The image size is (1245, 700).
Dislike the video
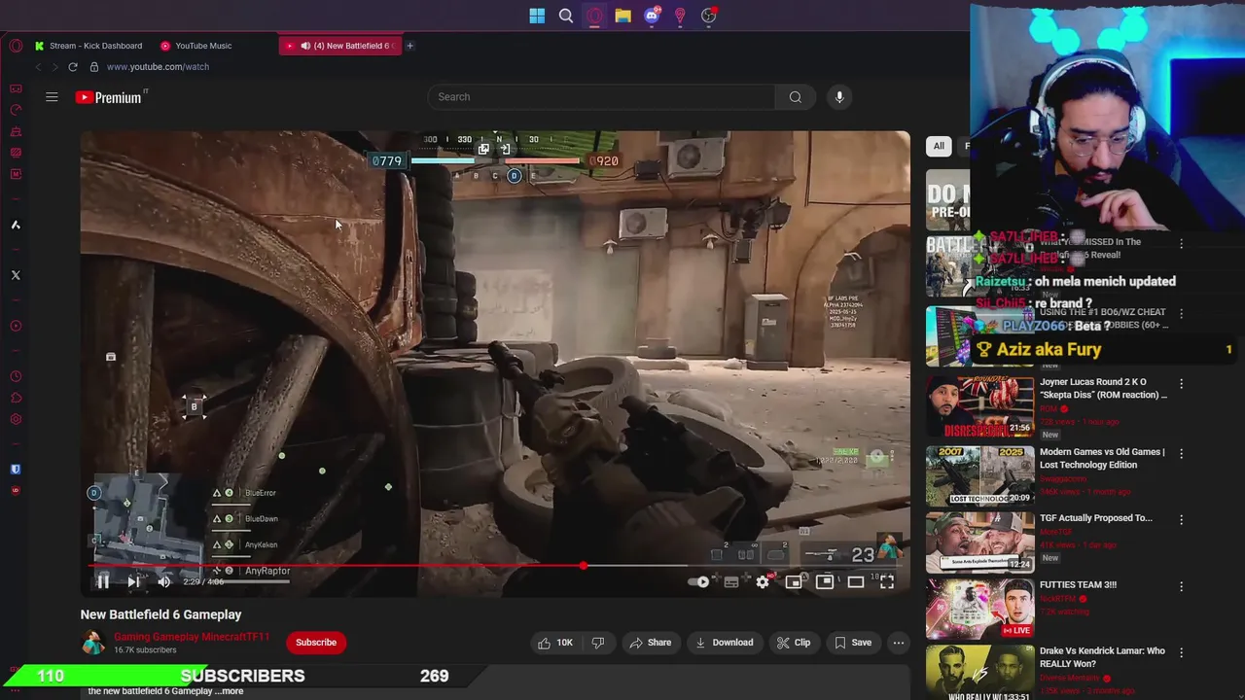coord(598,642)
